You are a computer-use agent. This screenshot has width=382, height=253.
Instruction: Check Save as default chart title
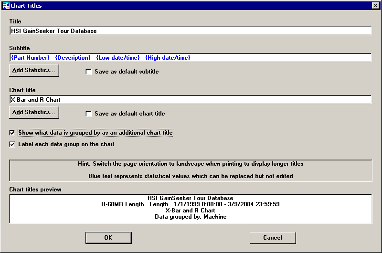pos(88,114)
